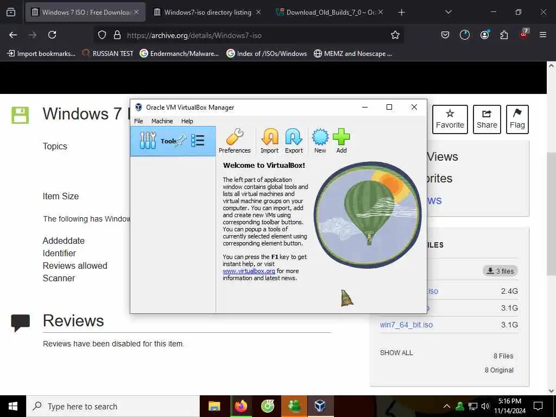The width and height of the screenshot is (556, 417).
Task: Click the uBlock extension icon with badge
Action: (x=524, y=34)
